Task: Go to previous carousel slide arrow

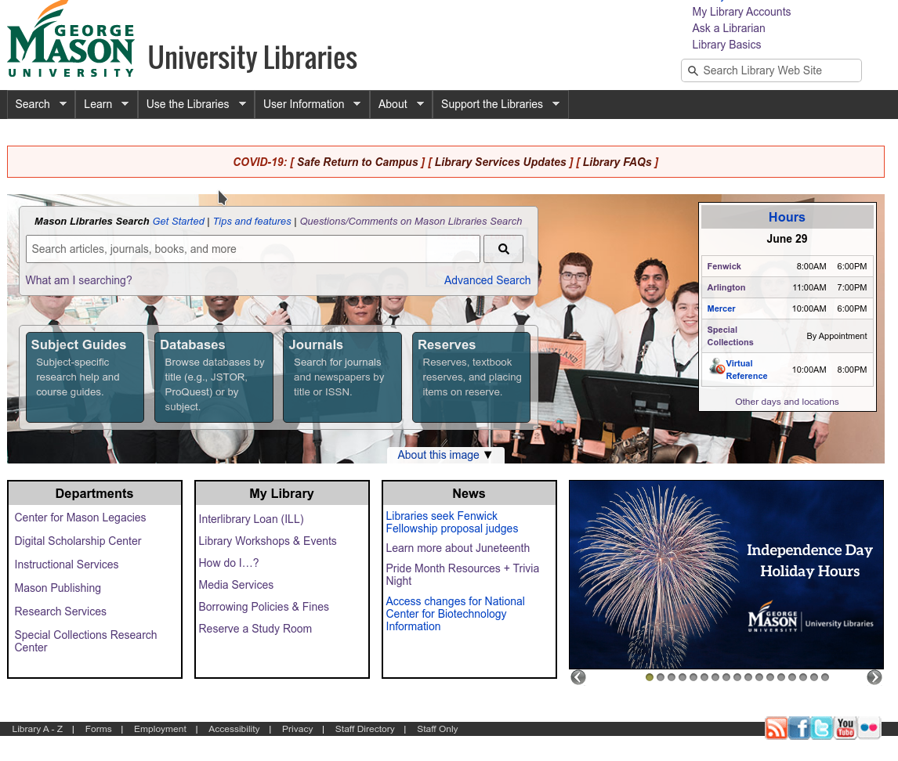Action: pos(578,677)
